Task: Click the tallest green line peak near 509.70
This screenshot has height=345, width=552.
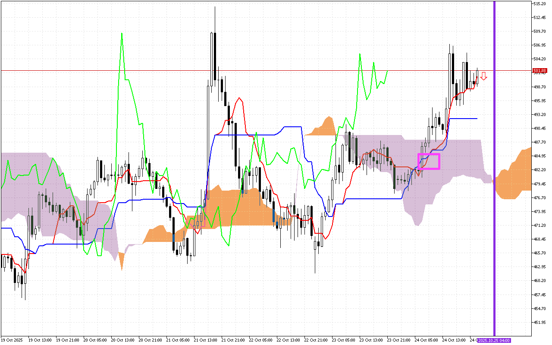Action: pyautogui.click(x=122, y=34)
